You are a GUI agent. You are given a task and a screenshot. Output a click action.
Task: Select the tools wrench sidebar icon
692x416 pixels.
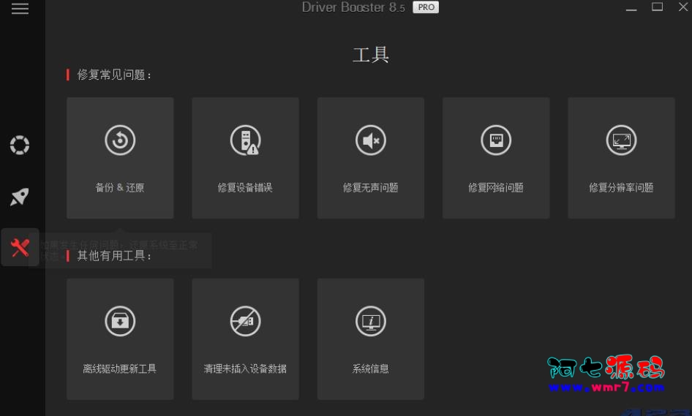point(20,248)
